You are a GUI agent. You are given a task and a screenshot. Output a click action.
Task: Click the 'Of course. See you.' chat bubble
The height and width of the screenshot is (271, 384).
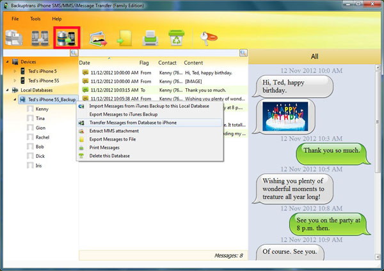(x=290, y=252)
